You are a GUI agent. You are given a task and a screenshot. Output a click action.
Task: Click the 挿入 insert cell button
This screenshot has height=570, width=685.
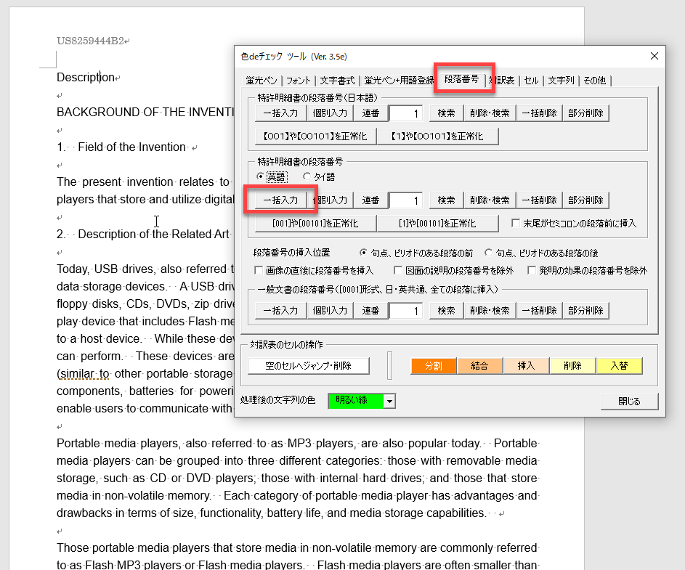coord(527,366)
